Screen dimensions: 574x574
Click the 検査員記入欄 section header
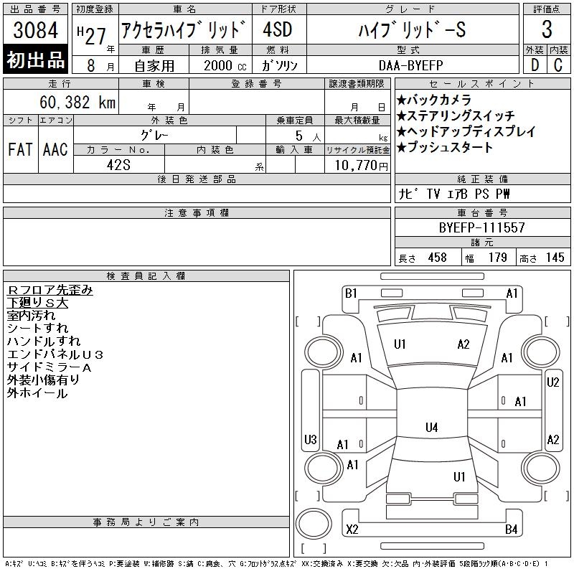click(146, 276)
